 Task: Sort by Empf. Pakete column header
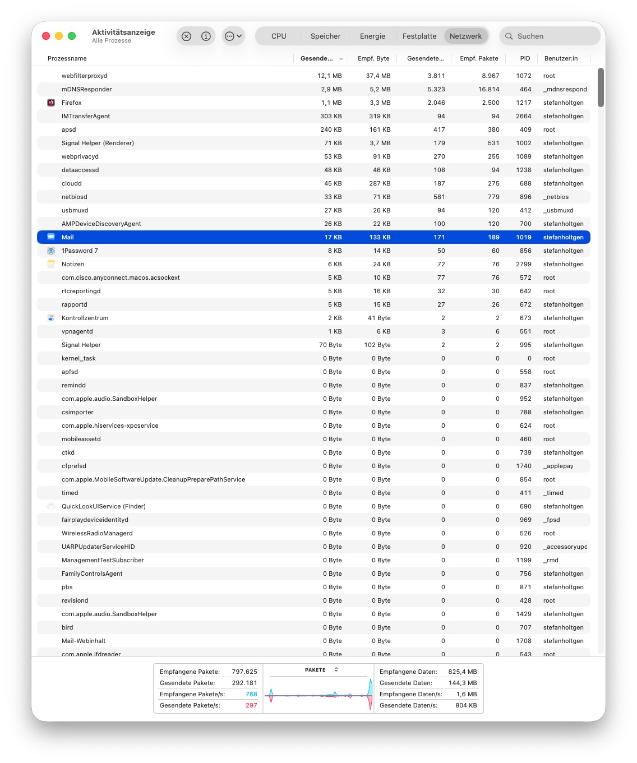tap(479, 58)
